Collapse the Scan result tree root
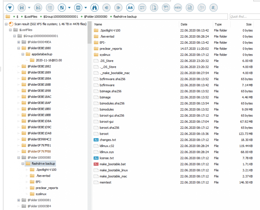 [x=6, y=24]
